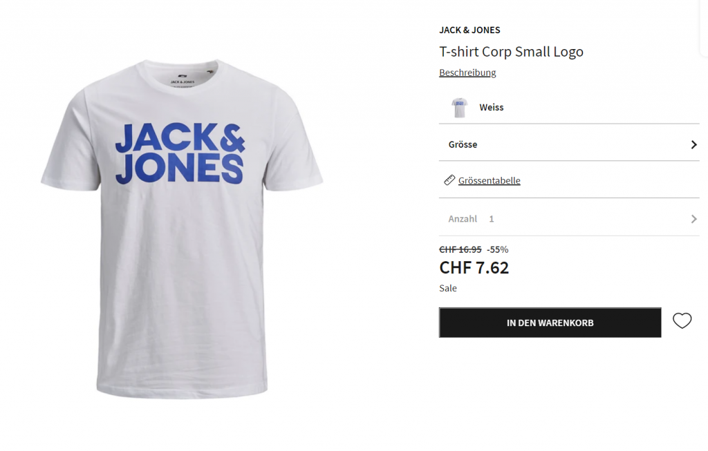Click the CHF 7.62 sale price
Viewport: 708px width, 451px height.
pyautogui.click(x=474, y=267)
